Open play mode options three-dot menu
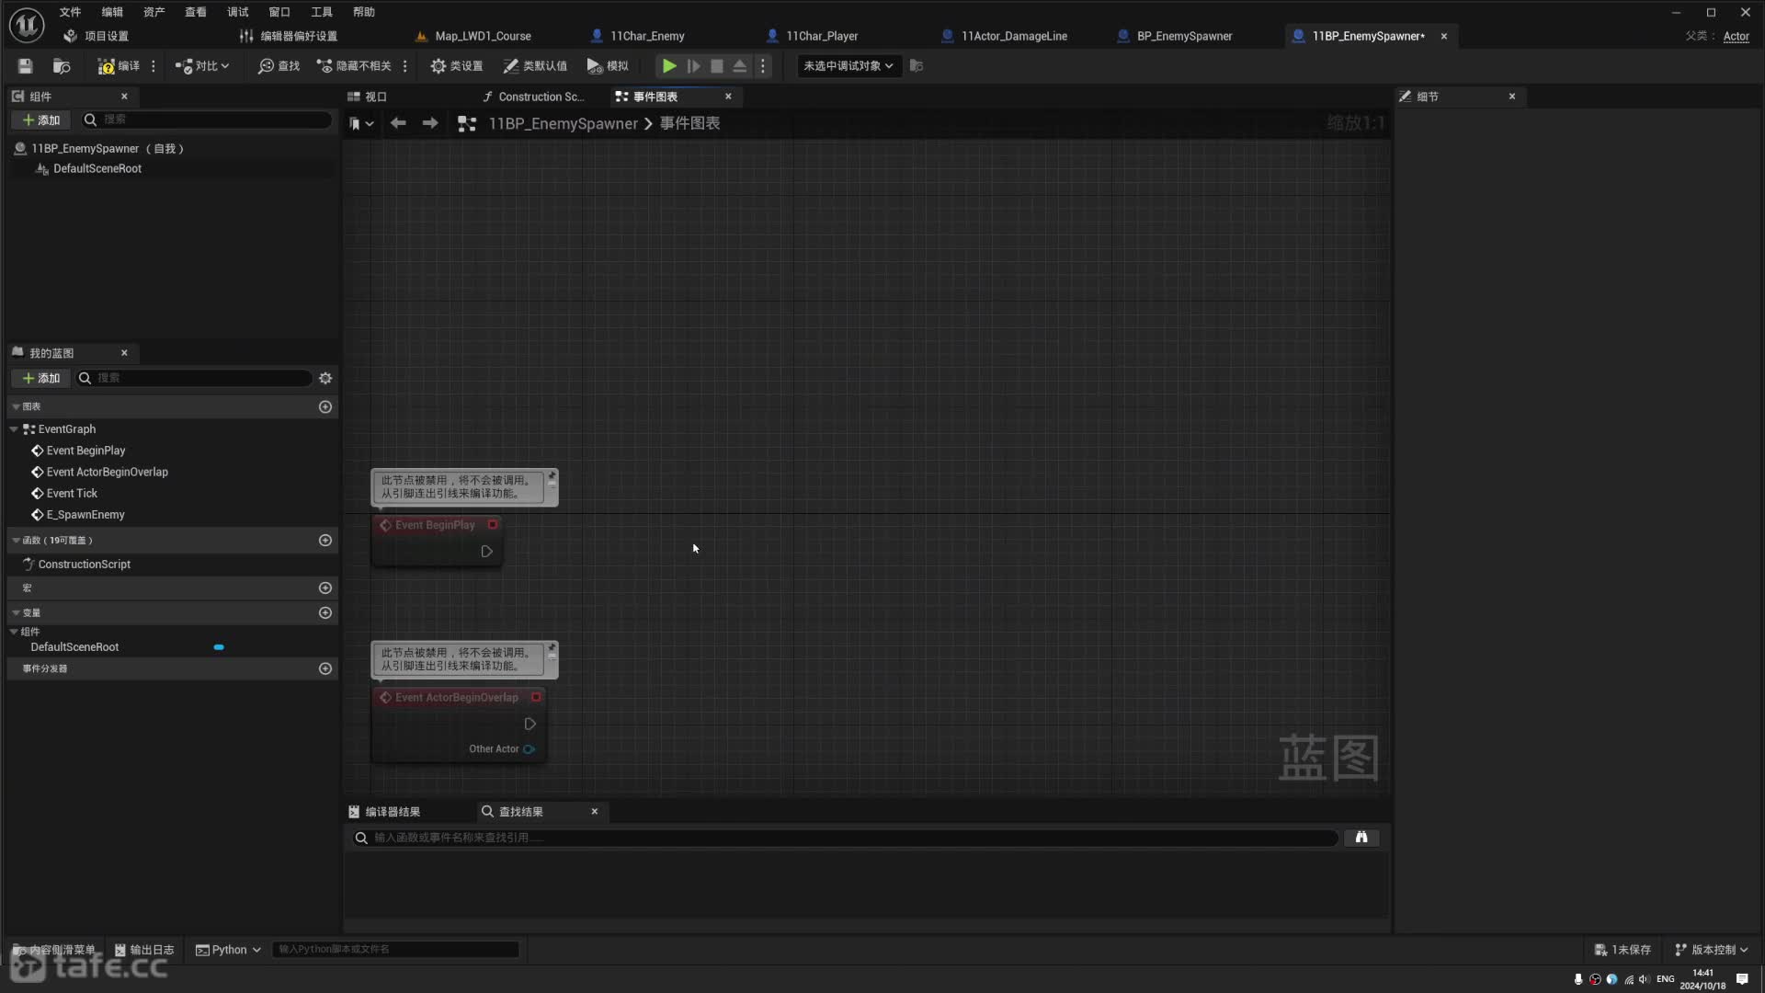This screenshot has height=993, width=1765. point(763,66)
